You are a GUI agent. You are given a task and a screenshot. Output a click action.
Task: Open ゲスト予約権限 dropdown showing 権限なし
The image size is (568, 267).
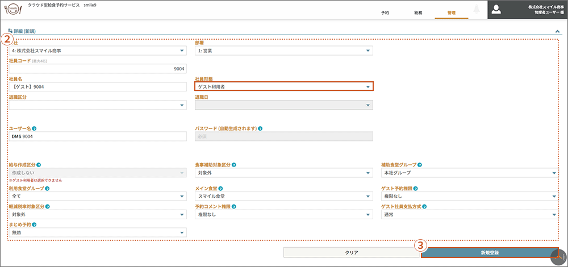[470, 197]
